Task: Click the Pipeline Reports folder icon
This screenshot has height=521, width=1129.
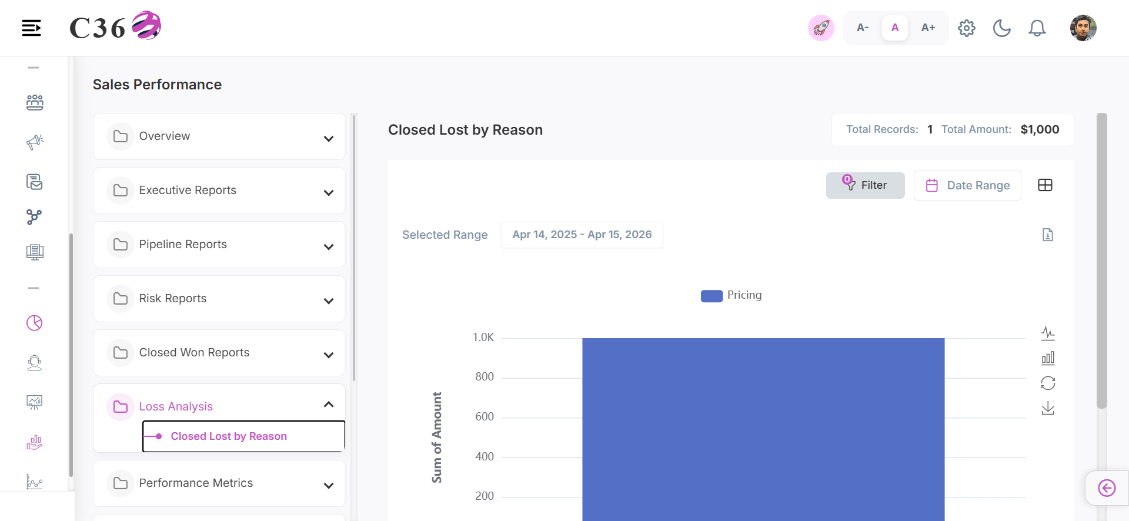Action: 121,245
